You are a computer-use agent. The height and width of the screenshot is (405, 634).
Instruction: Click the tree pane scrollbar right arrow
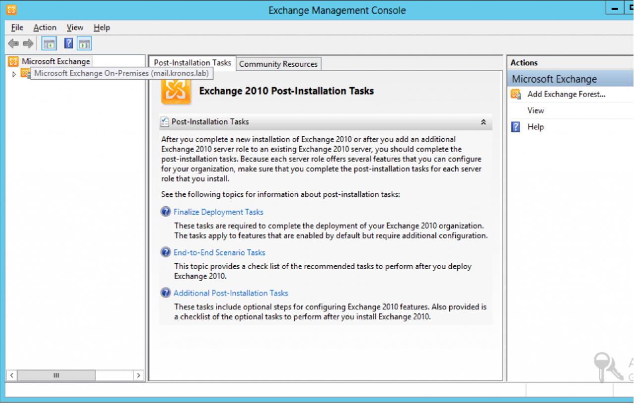tap(139, 376)
